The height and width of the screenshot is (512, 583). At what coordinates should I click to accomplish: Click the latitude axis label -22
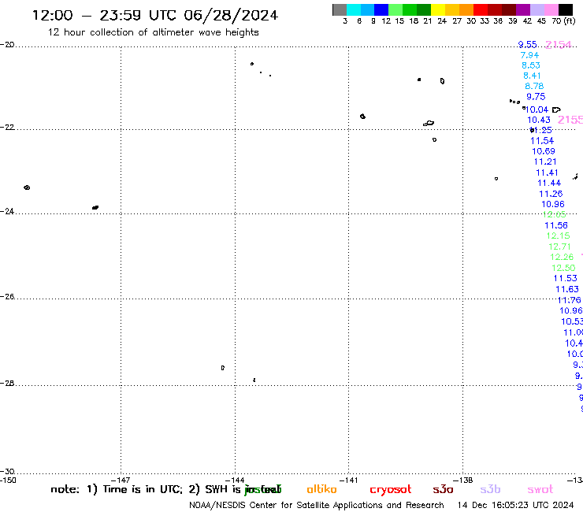pos(7,127)
